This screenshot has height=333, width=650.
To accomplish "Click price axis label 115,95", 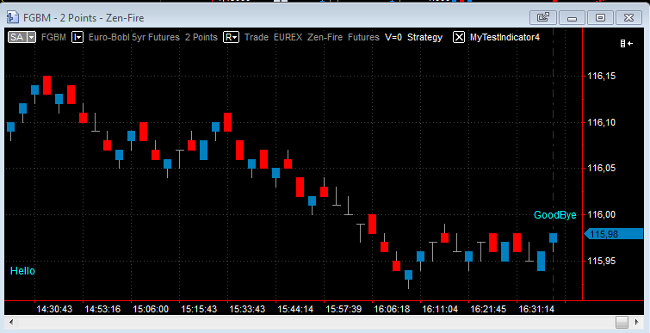I will tap(602, 261).
